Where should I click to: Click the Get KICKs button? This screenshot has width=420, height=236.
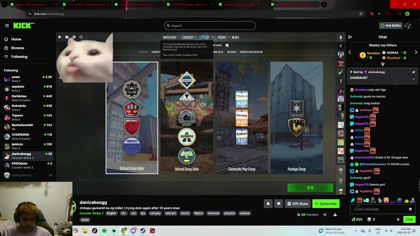[391, 26]
